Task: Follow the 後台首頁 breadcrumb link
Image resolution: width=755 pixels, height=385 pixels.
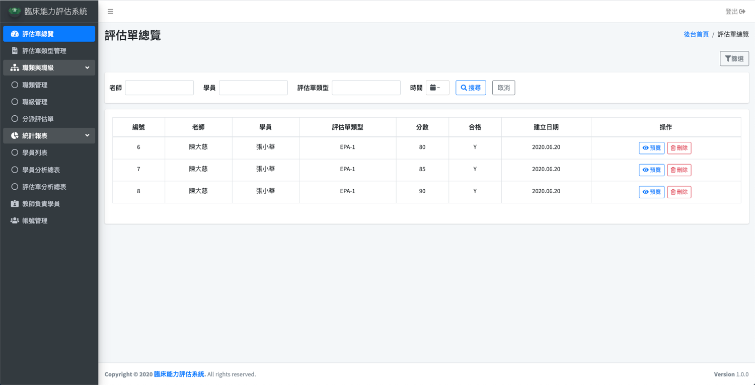Action: (x=696, y=34)
